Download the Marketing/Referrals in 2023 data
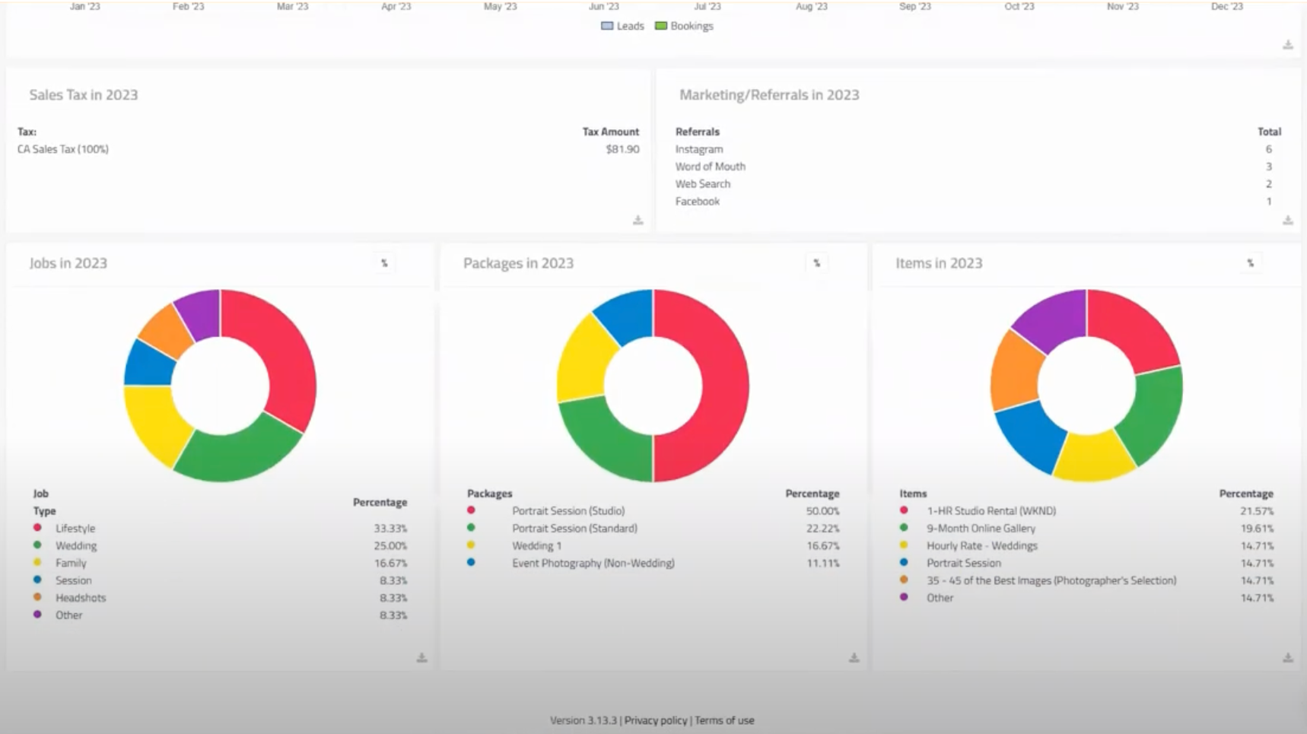Screen dimensions: 1307x734 [1289, 221]
